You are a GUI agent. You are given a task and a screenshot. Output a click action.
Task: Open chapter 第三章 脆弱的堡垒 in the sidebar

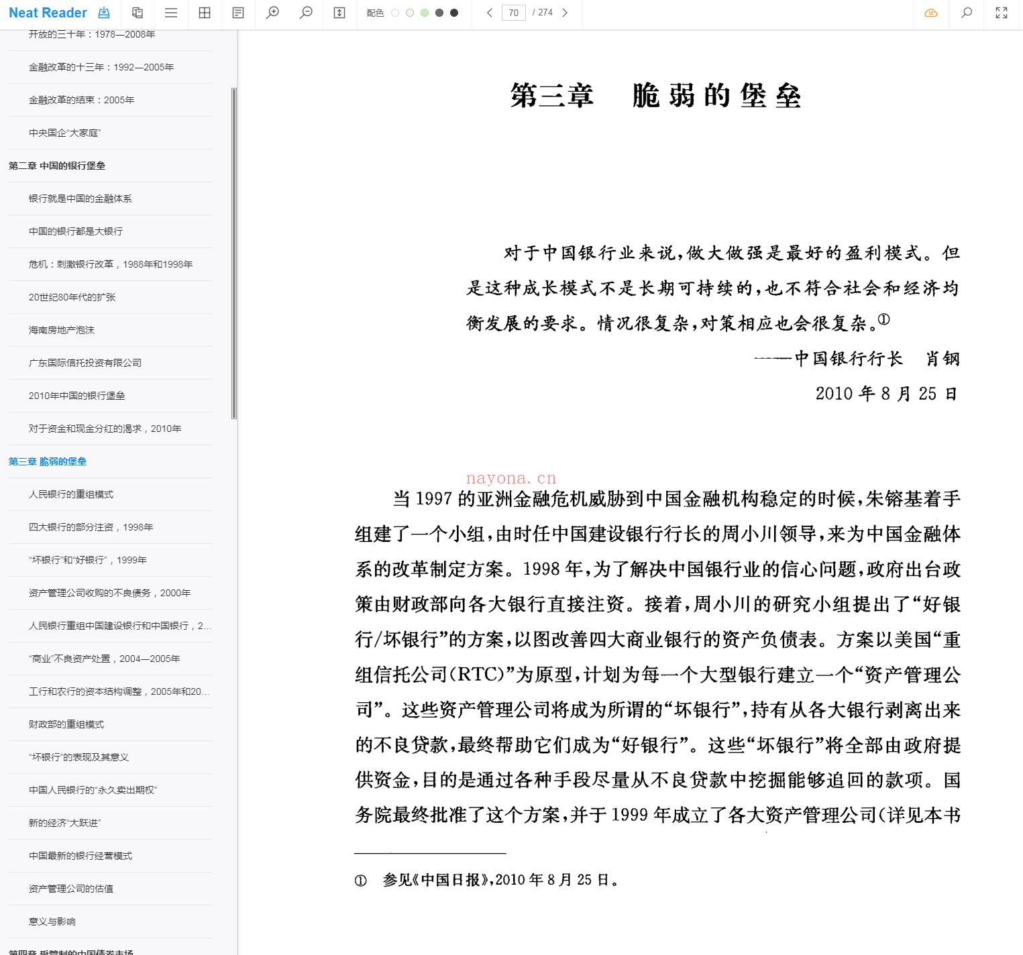pos(48,461)
